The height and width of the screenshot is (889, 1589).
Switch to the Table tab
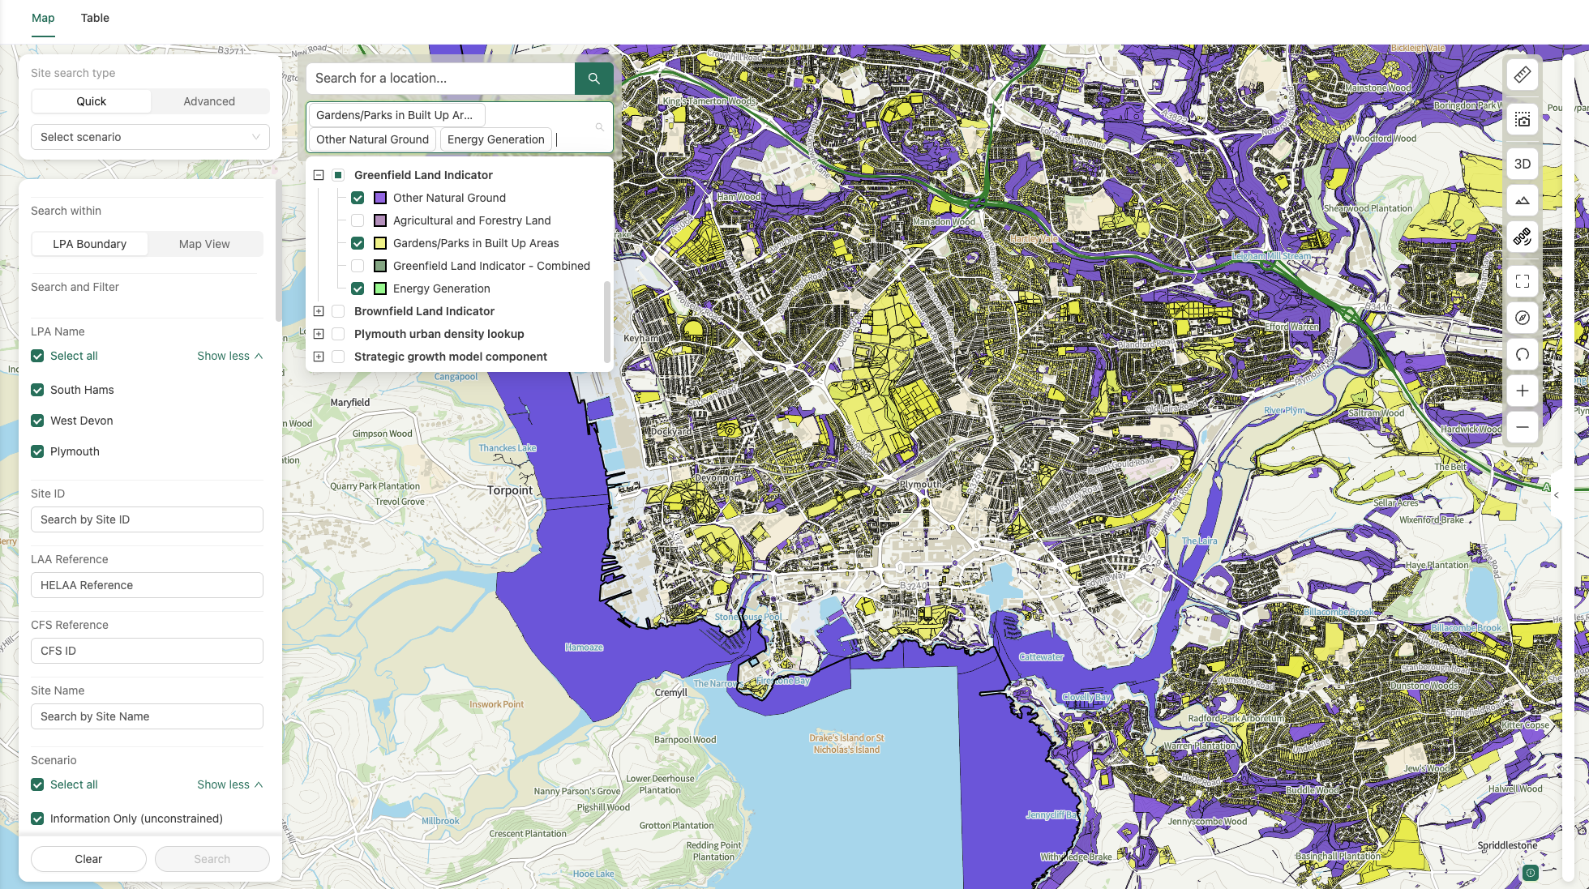click(x=95, y=18)
